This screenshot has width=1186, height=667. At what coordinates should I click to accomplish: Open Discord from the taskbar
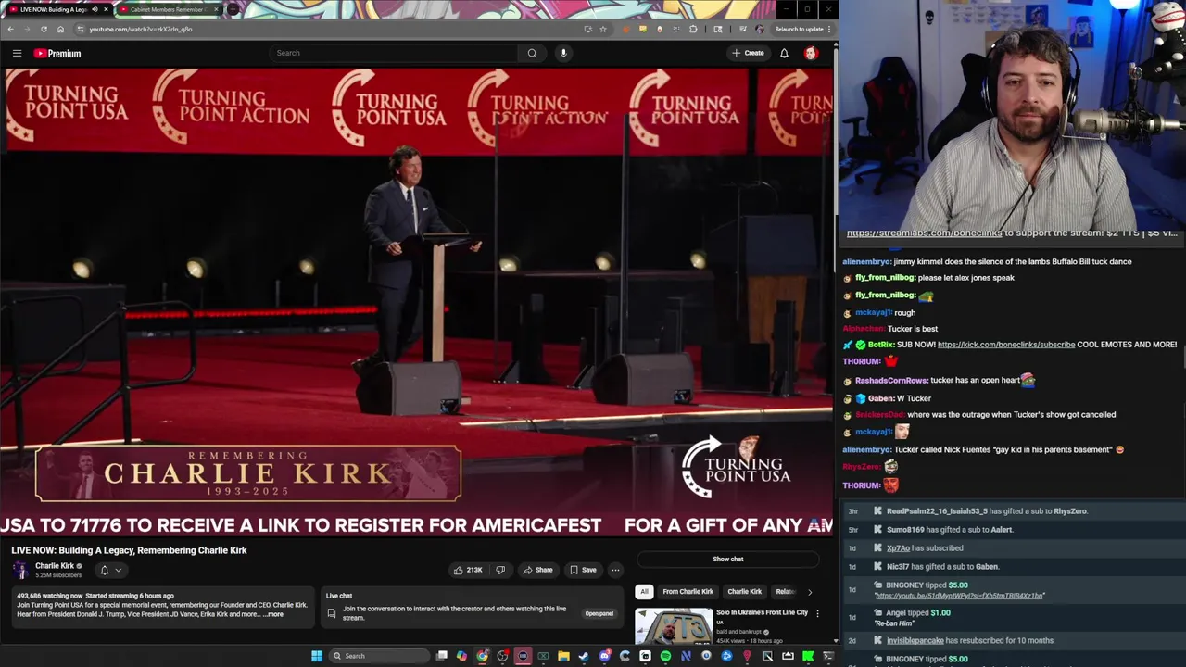pos(604,656)
